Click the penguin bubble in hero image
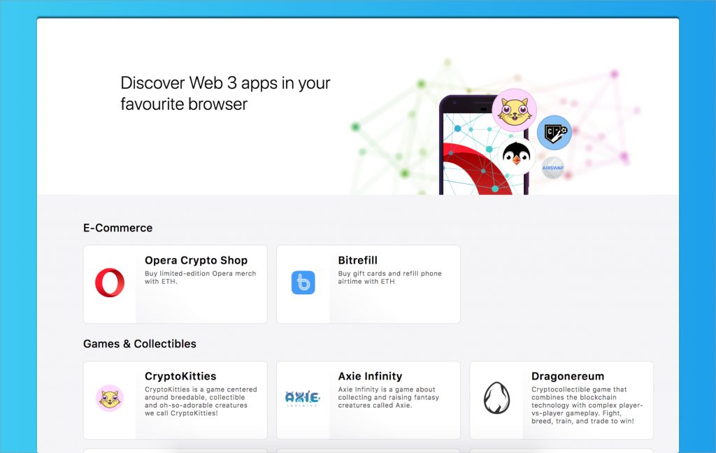This screenshot has height=453, width=716. pos(517,156)
